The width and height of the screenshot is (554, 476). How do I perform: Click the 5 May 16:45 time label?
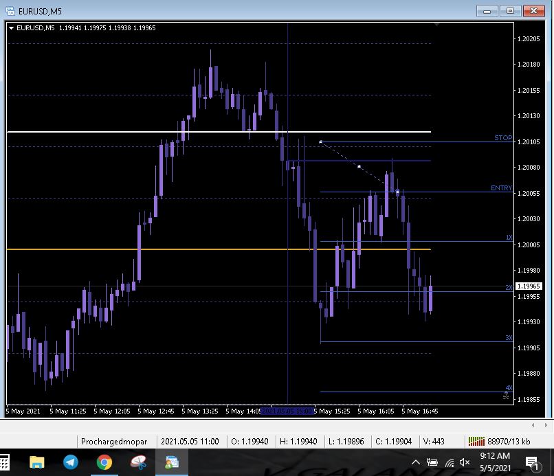click(x=420, y=411)
